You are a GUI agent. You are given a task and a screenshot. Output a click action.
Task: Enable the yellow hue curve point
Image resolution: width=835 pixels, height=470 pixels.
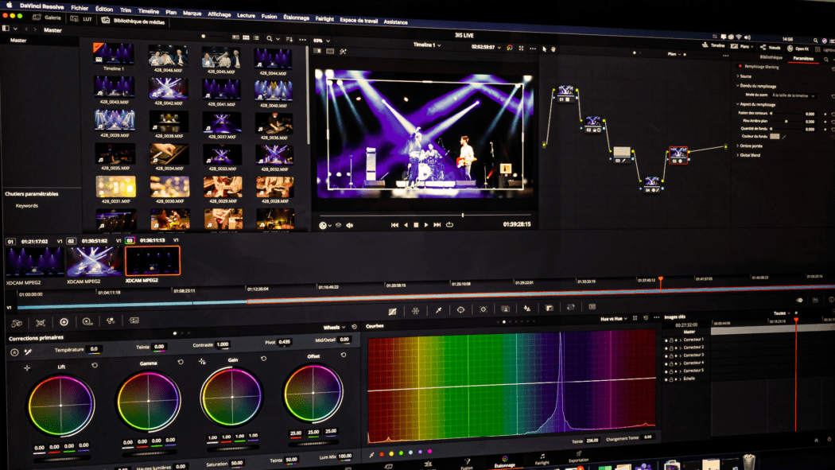391,453
